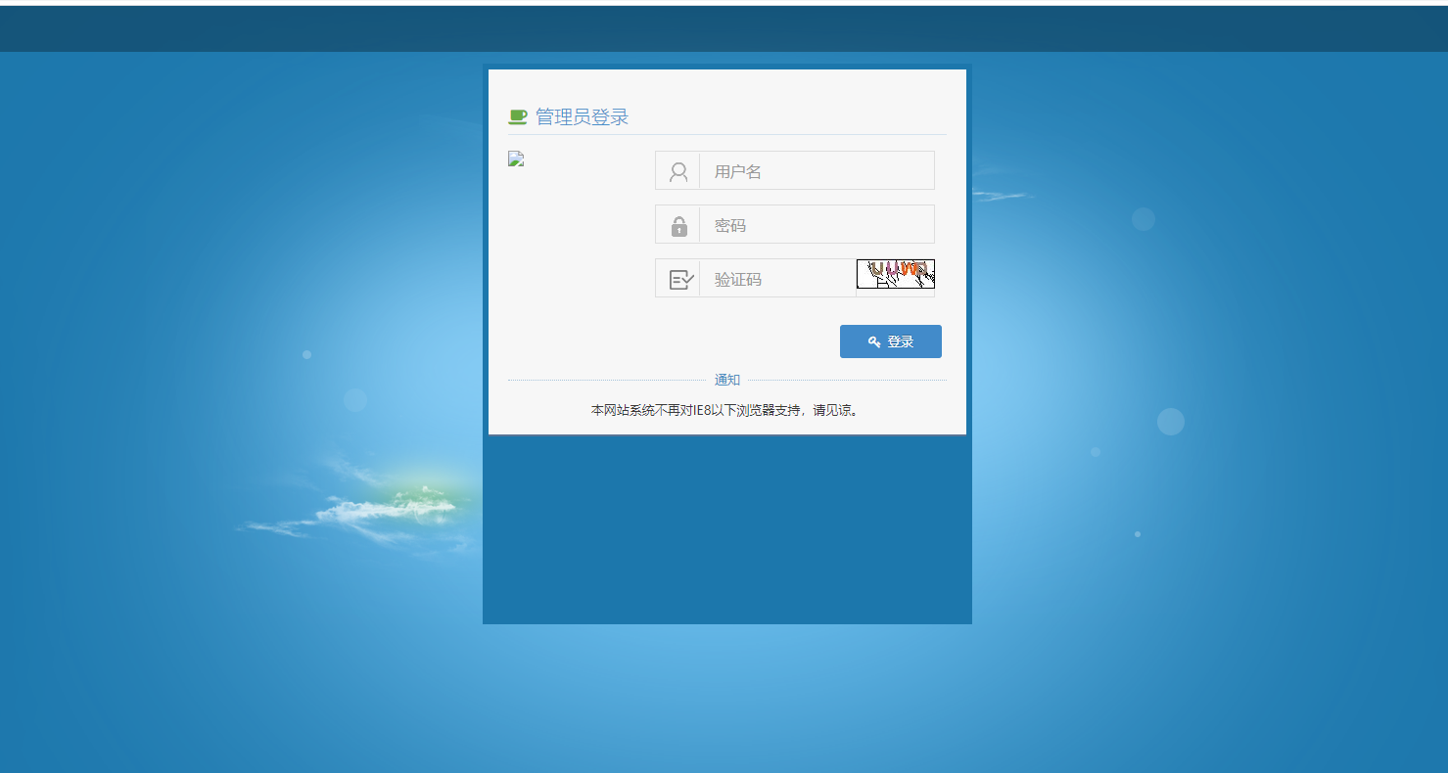Focus the 密码 password input field
The height and width of the screenshot is (773, 1448).
click(816, 225)
